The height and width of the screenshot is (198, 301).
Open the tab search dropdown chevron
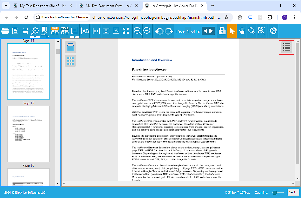[x=6, y=6]
